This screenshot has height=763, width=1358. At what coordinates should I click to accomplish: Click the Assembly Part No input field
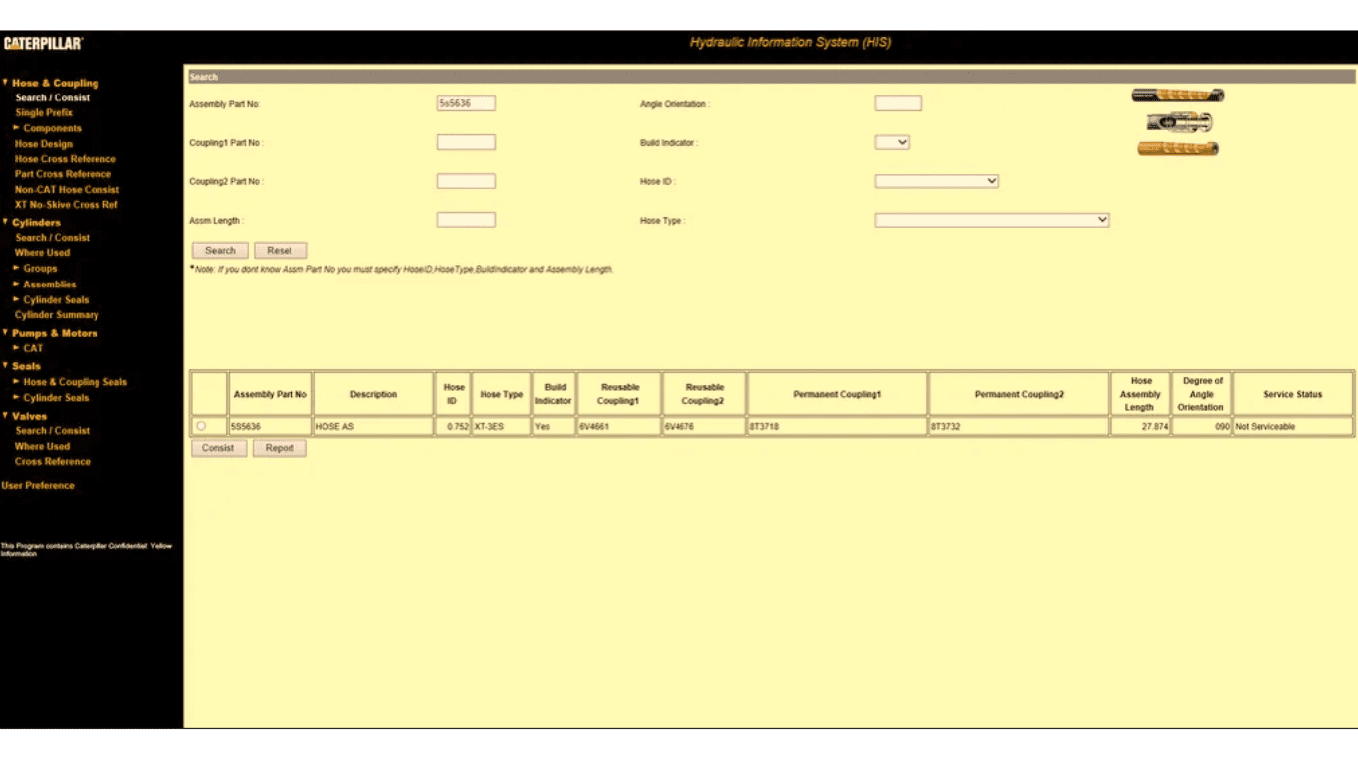466,103
